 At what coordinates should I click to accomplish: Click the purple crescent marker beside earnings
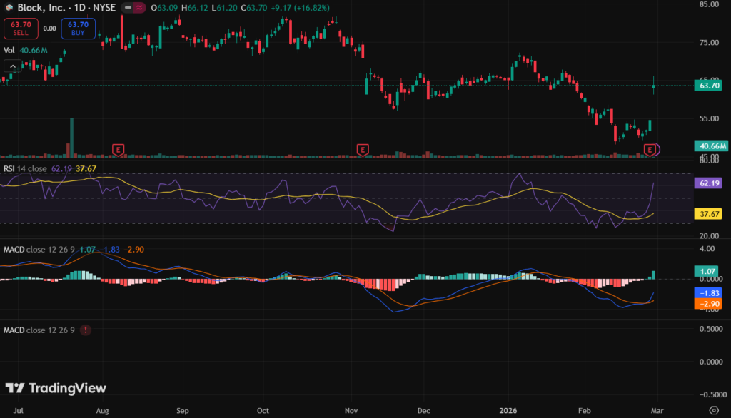657,149
